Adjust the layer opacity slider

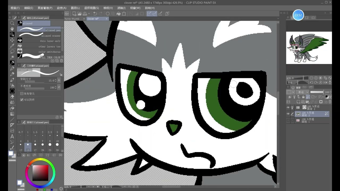(317, 92)
